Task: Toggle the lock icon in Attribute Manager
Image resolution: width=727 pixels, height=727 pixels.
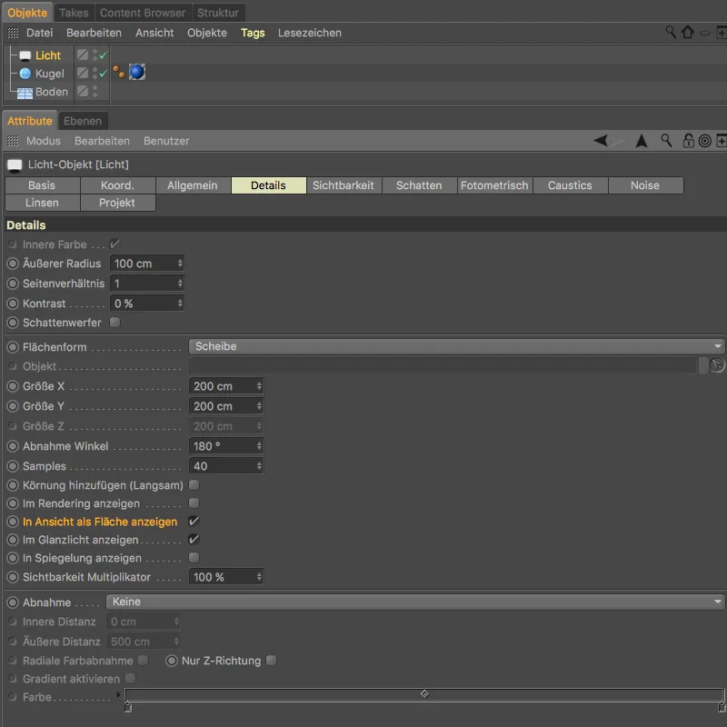Action: pos(688,141)
